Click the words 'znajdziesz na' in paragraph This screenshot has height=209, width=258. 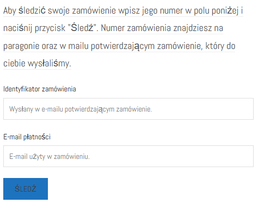(x=198, y=28)
